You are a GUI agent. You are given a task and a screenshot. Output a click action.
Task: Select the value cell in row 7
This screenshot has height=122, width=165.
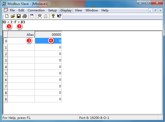(x=48, y=86)
